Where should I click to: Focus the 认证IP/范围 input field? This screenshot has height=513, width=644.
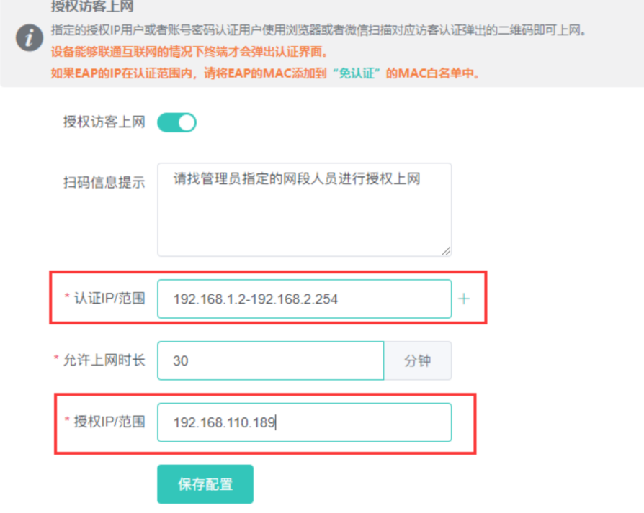coord(304,299)
